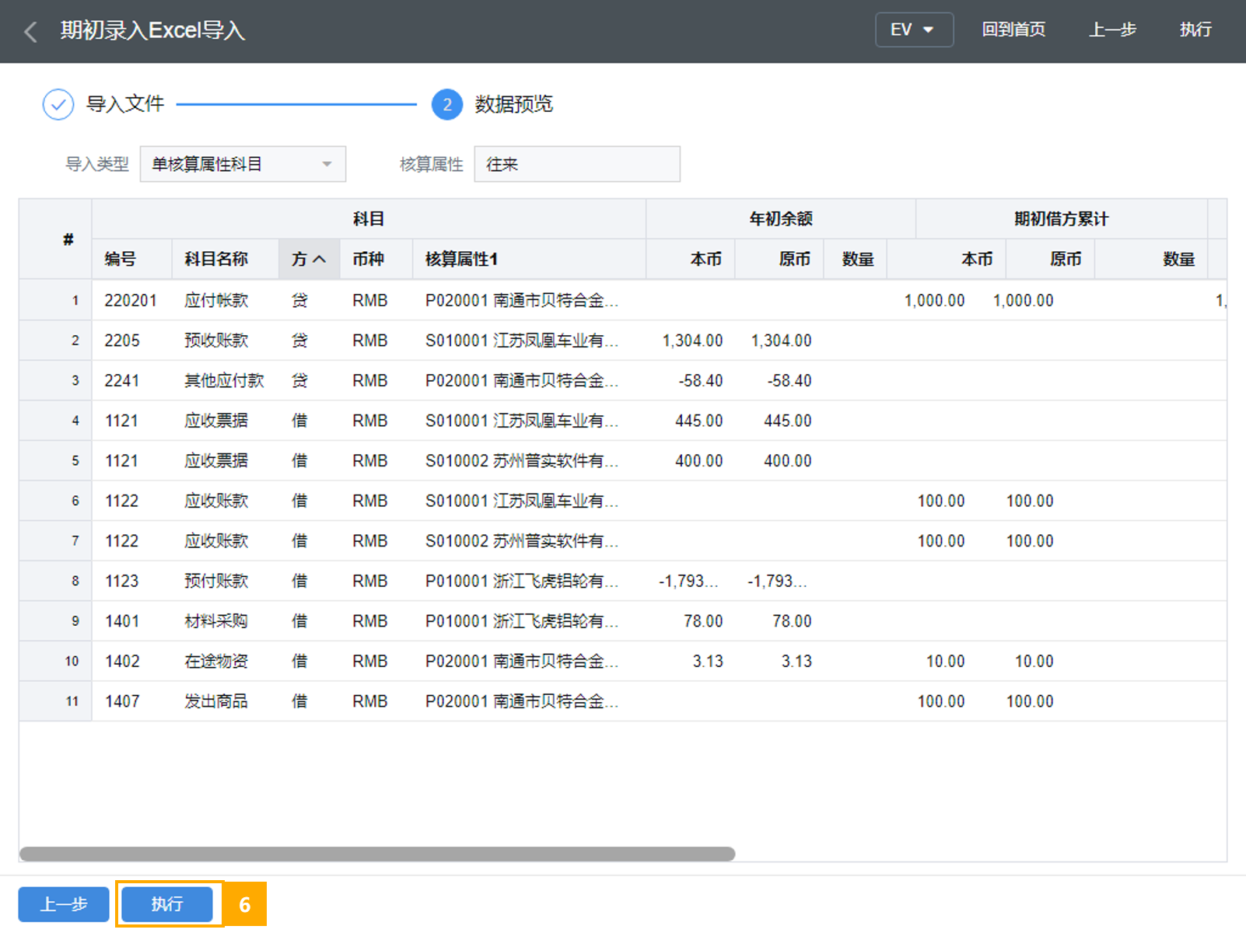Click 上一步 in the top bar
The height and width of the screenshot is (933, 1246).
pos(1112,30)
